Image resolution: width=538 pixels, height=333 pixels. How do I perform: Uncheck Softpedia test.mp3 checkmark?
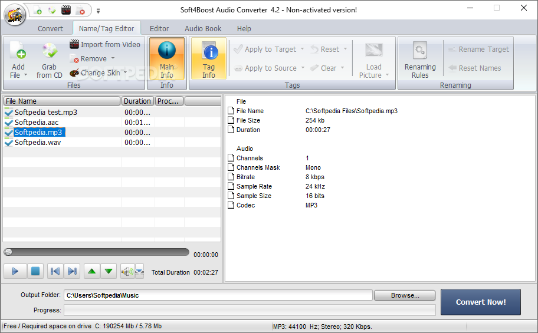(9, 113)
